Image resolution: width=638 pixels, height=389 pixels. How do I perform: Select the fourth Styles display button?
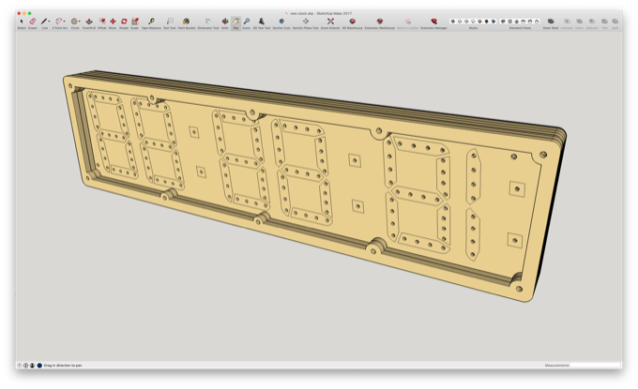473,22
